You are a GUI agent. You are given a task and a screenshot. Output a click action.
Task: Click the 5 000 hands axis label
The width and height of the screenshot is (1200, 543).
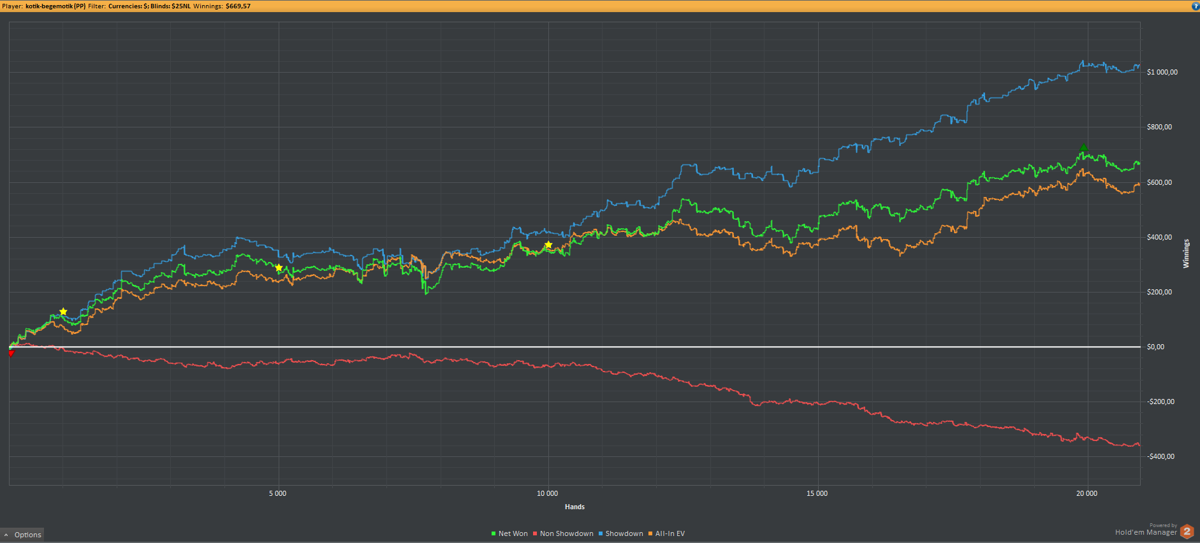(x=277, y=493)
